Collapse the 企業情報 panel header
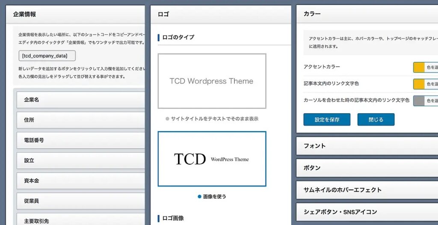This screenshot has height=225, width=438. pyautogui.click(x=75, y=14)
